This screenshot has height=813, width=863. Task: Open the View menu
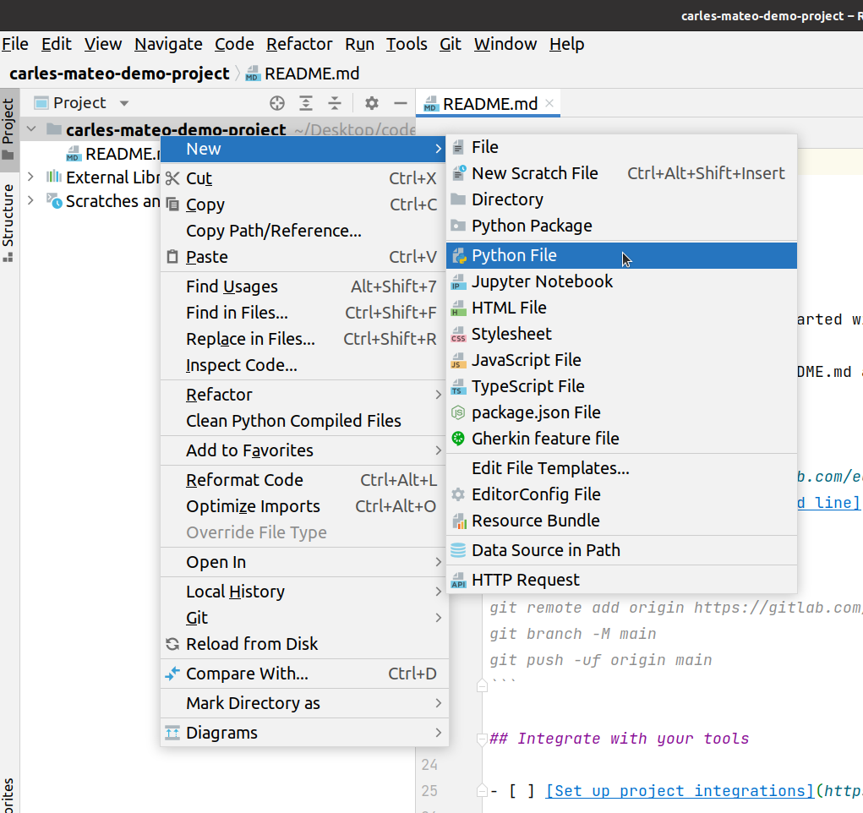click(x=103, y=44)
